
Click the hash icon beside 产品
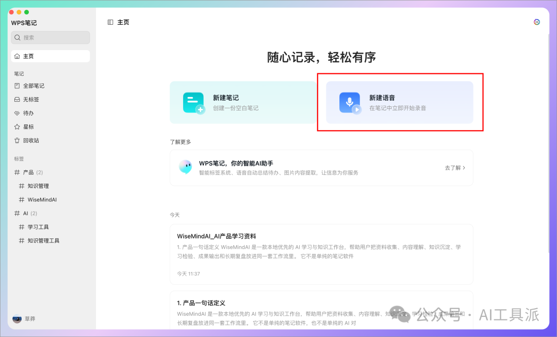(x=17, y=172)
